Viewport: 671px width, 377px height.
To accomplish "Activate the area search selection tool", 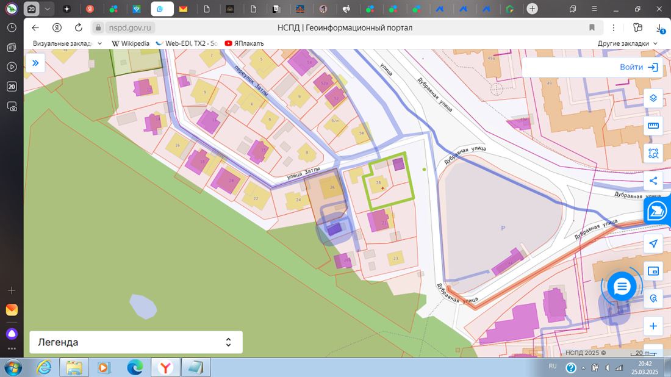I will tap(653, 154).
